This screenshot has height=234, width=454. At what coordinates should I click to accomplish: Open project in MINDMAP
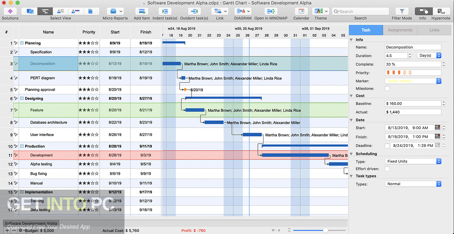271,11
